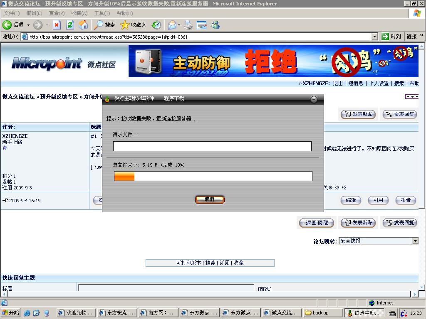Click the 退出 logout link
Screen dimensions: 426x319
[338, 83]
